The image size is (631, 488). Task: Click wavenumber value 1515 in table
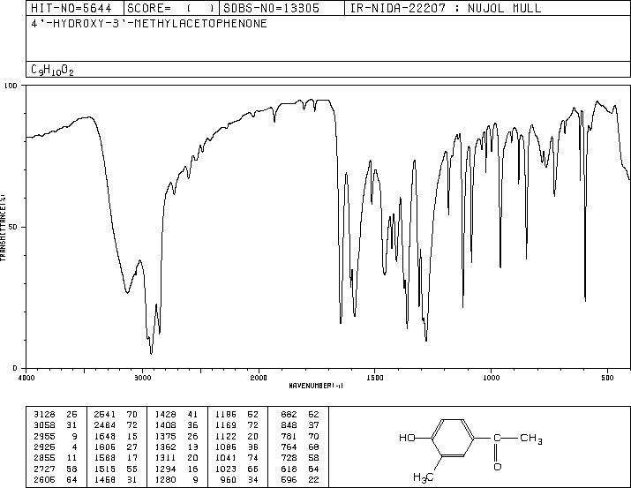105,469
